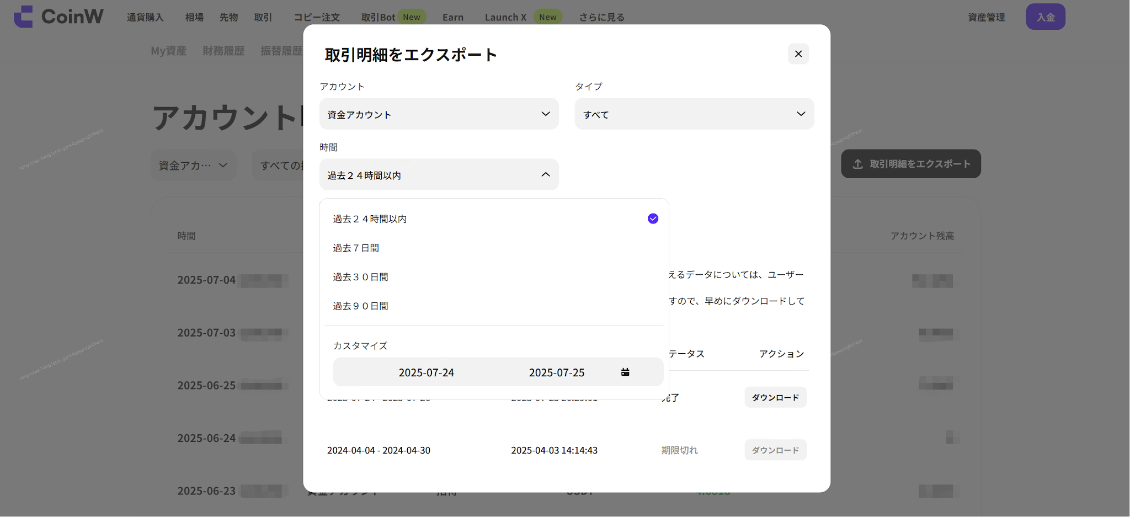
Task: Click the 2025-06-25 row date
Action: pyautogui.click(x=206, y=385)
